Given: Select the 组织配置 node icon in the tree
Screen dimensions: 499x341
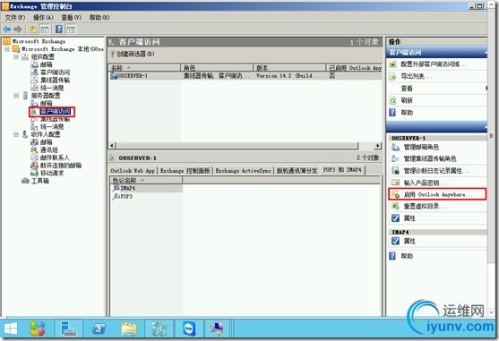Looking at the screenshot, I should click(25, 57).
